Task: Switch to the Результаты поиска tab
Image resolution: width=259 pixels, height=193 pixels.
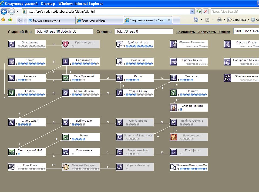Action: (x=51, y=20)
